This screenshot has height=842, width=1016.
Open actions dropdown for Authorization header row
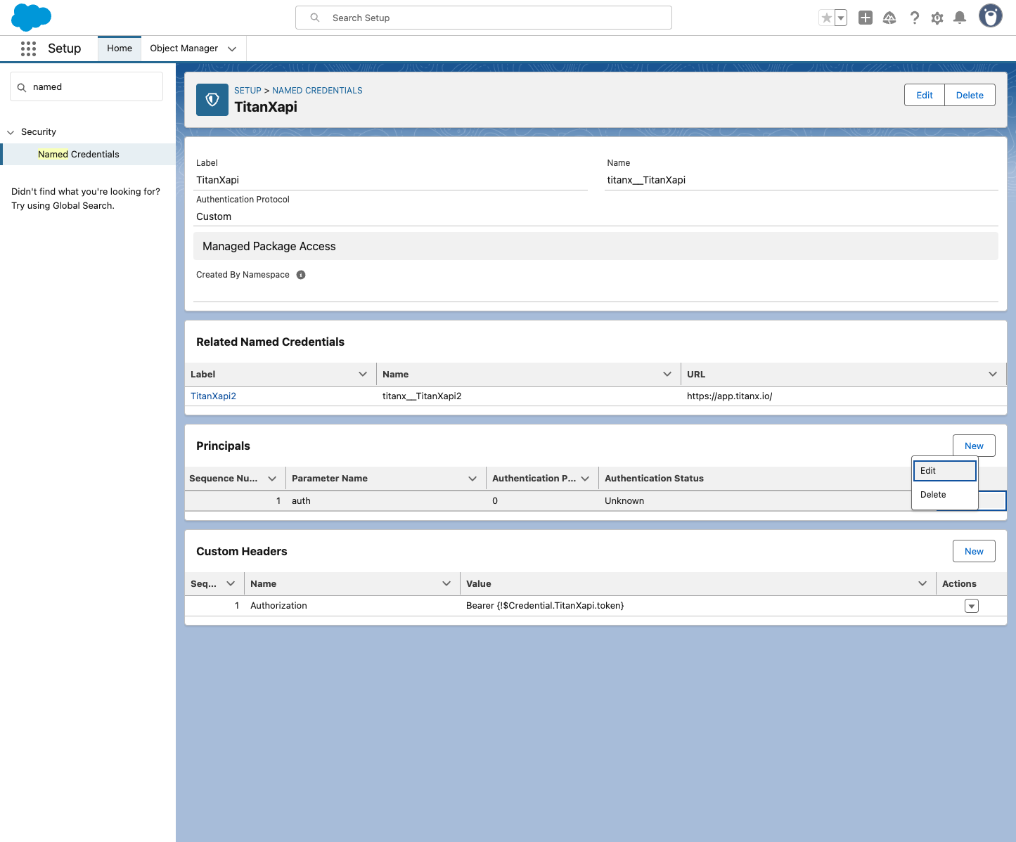coord(972,606)
